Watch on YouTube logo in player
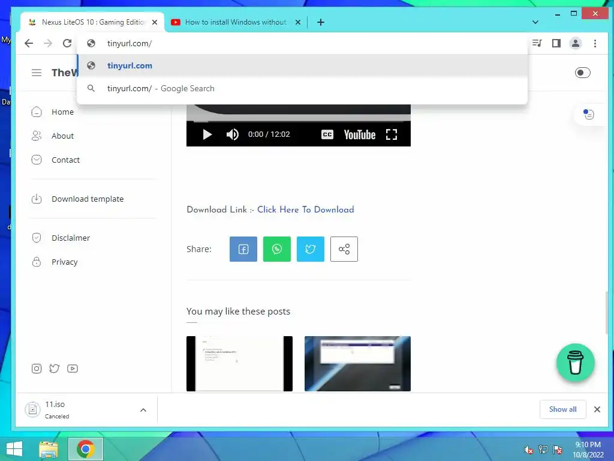614x461 pixels. (360, 134)
